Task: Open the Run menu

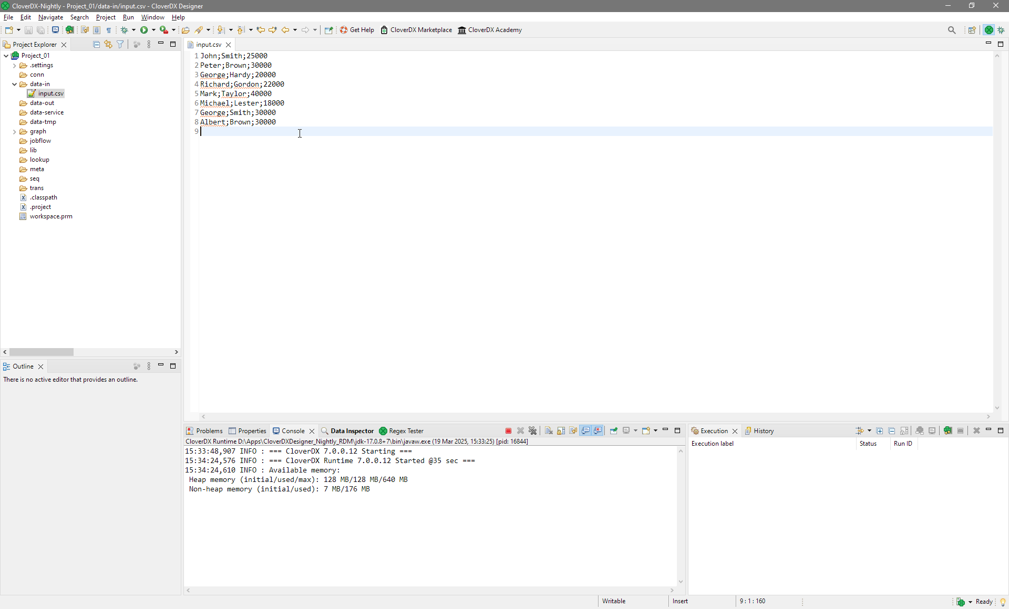Action: [128, 17]
